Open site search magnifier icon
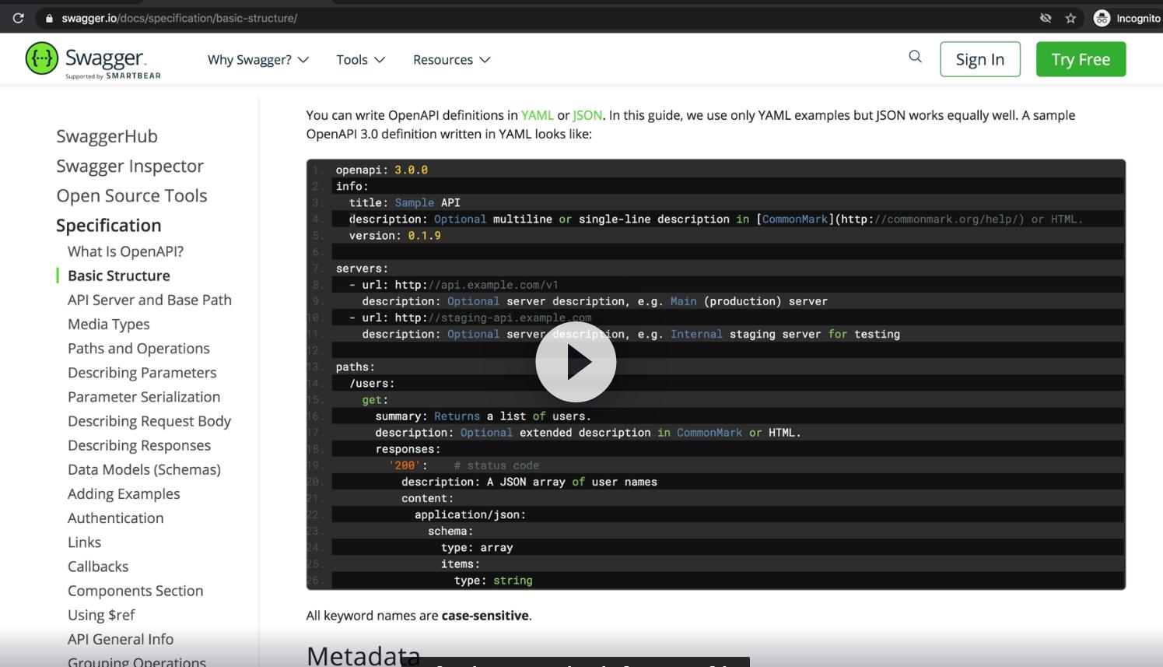Viewport: 1163px width, 667px height. (916, 56)
